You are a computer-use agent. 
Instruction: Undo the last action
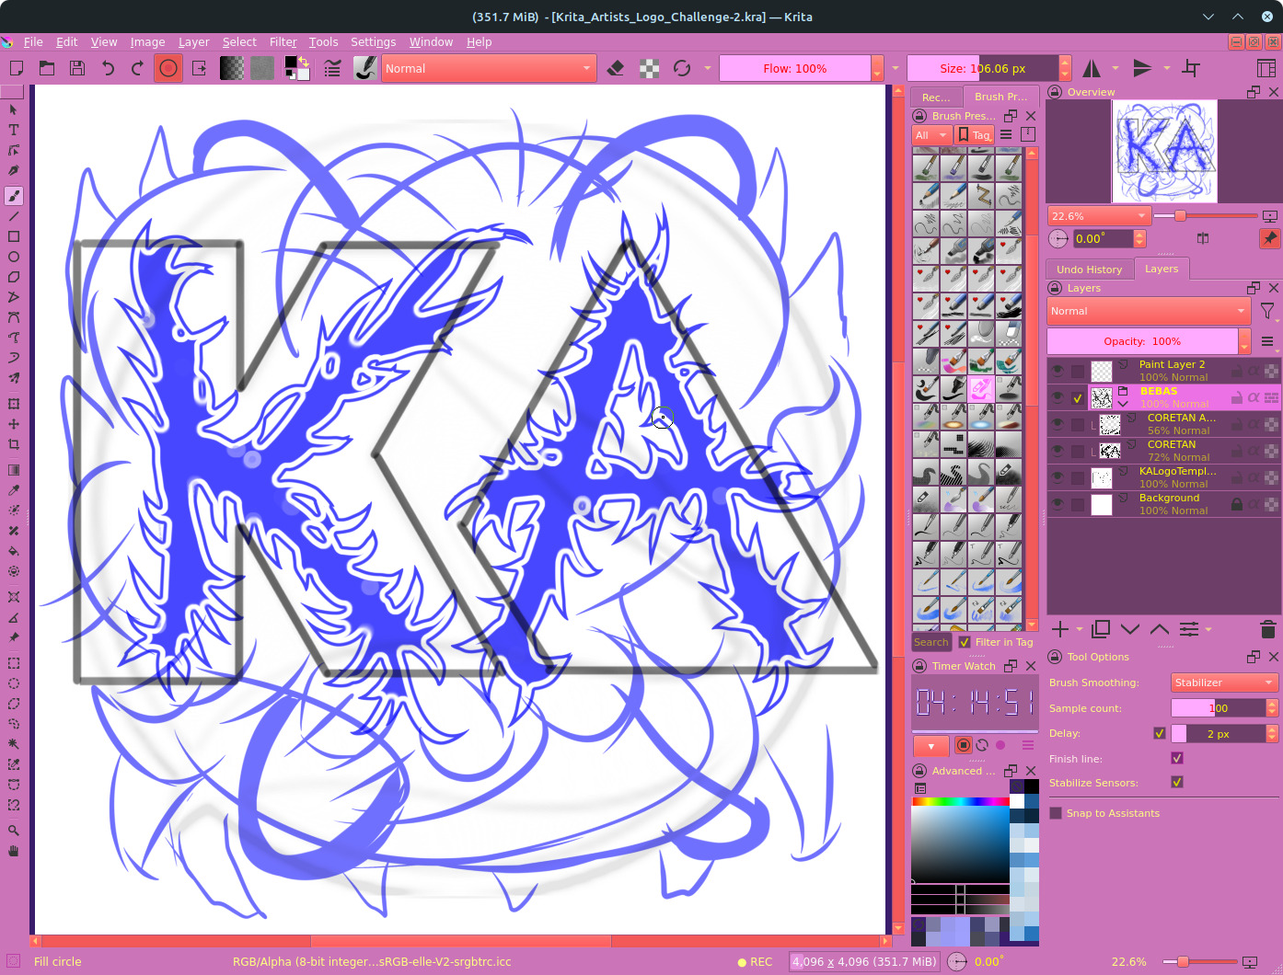[x=108, y=68]
